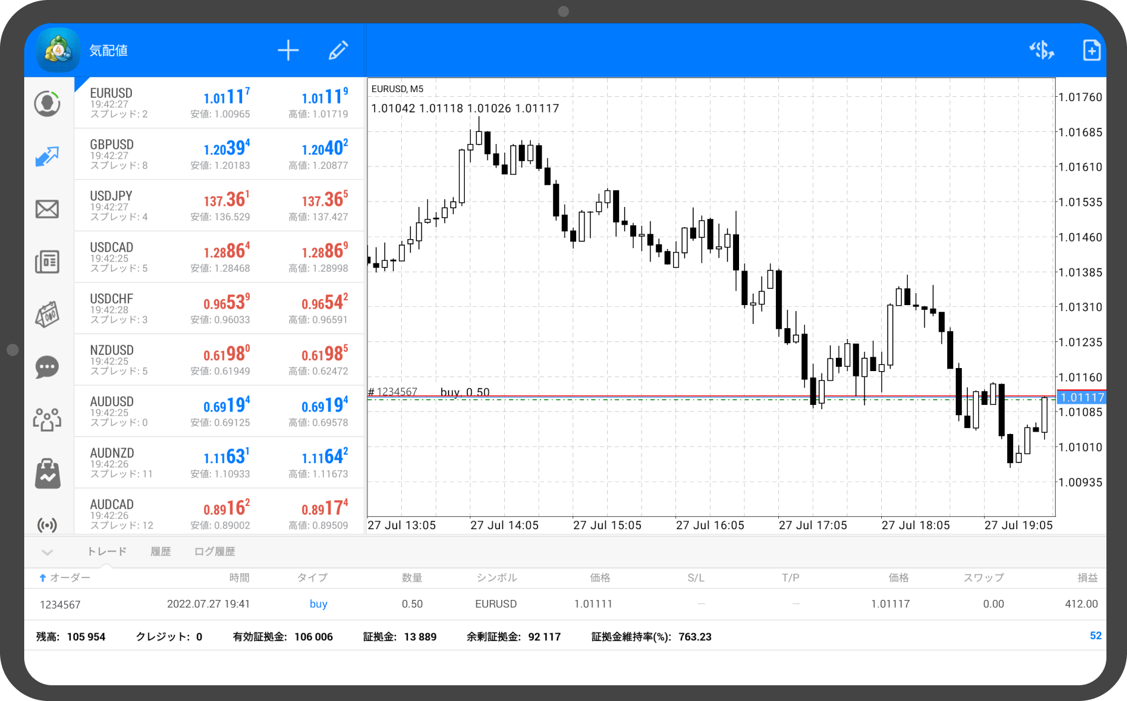Viewport: 1127px width, 701px height.
Task: Click the 1.01117 current price marker
Action: (x=1082, y=398)
